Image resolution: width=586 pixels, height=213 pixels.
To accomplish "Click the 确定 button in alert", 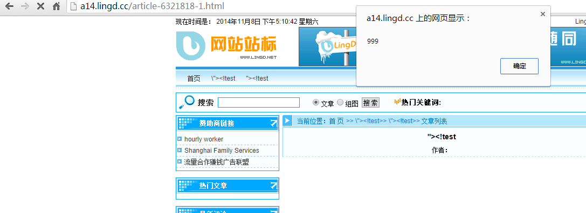I will tap(519, 66).
